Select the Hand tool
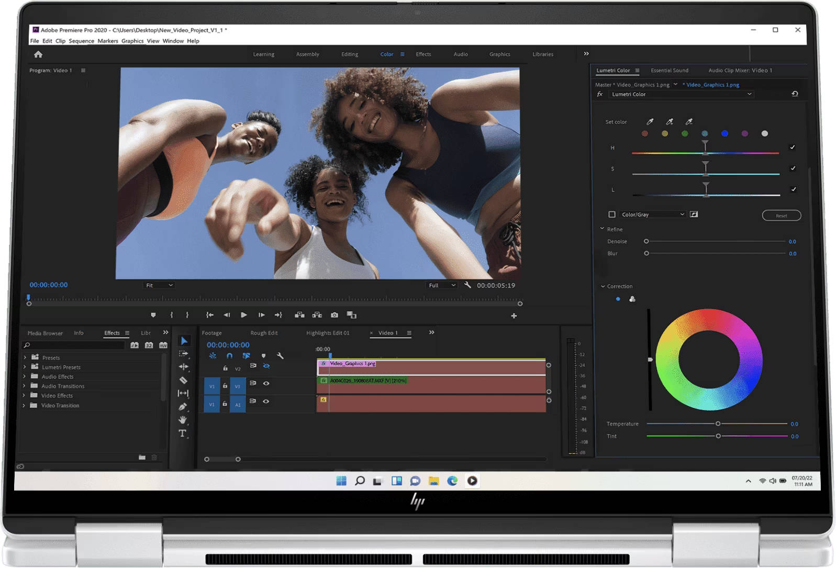Image resolution: width=836 pixels, height=568 pixels. tap(183, 419)
